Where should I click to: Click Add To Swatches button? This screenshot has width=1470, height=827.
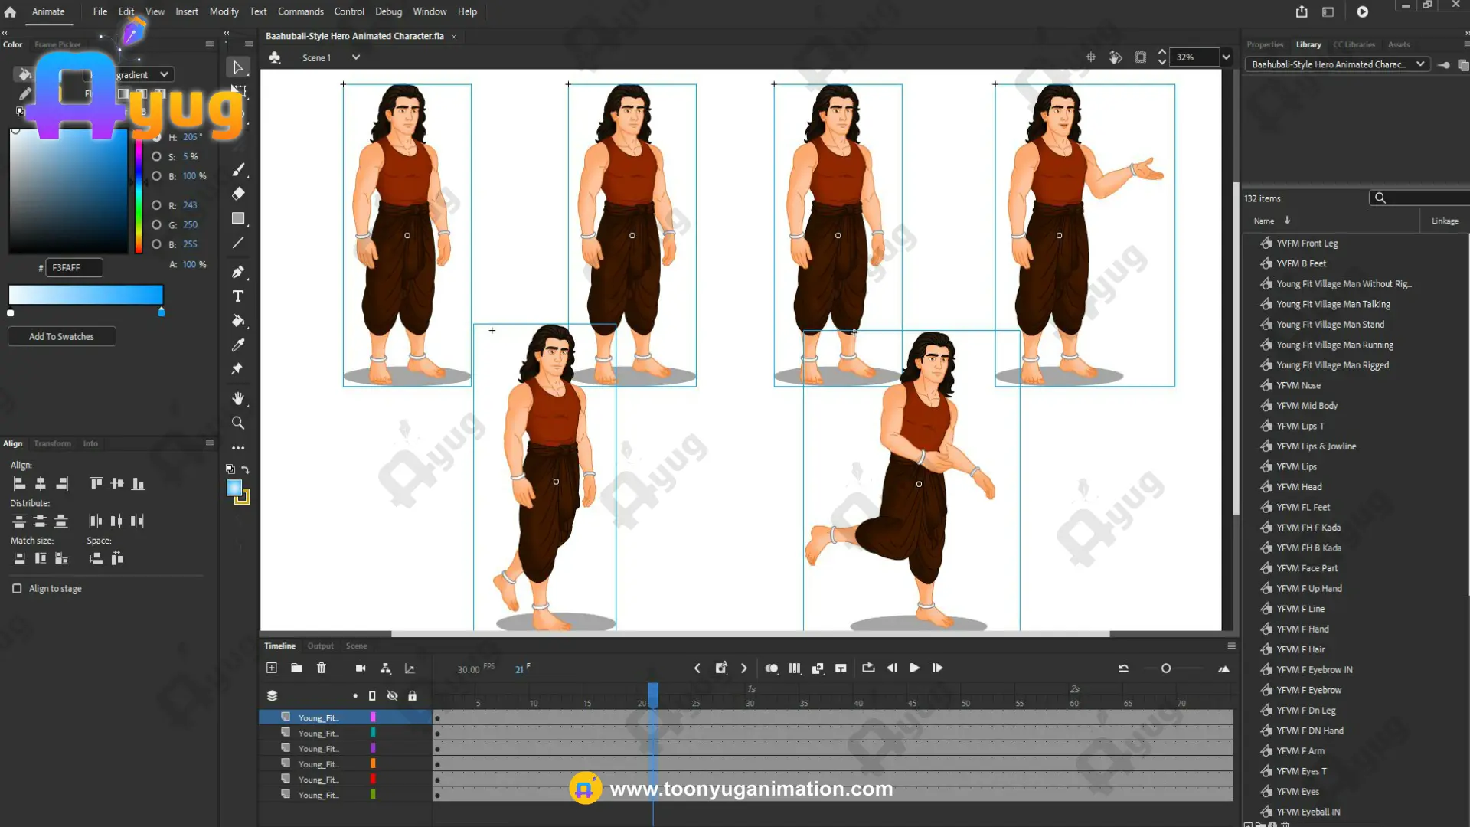click(x=61, y=336)
